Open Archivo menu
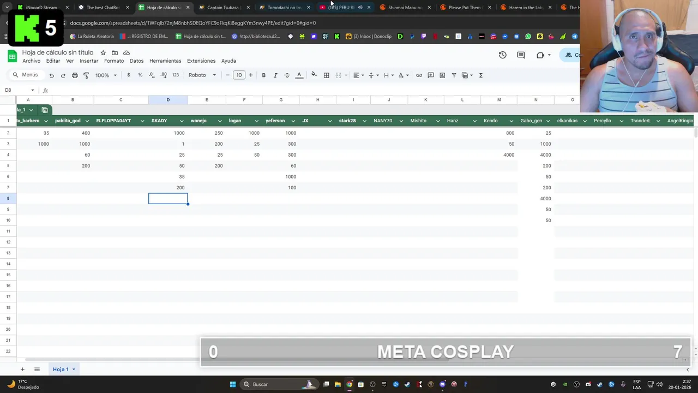The image size is (698, 393). pos(31,61)
